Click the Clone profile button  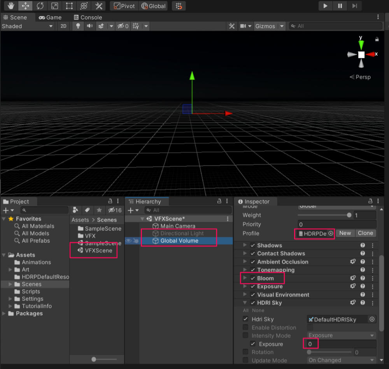click(366, 233)
